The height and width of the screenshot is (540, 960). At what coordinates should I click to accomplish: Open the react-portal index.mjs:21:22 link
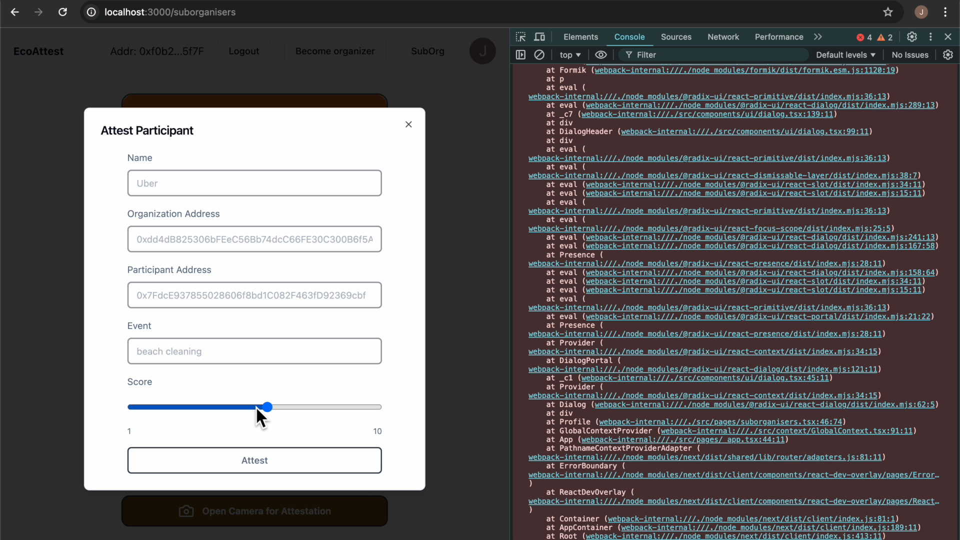click(x=758, y=316)
